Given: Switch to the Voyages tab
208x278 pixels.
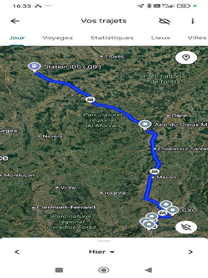Looking at the screenshot, I should click(x=58, y=38).
